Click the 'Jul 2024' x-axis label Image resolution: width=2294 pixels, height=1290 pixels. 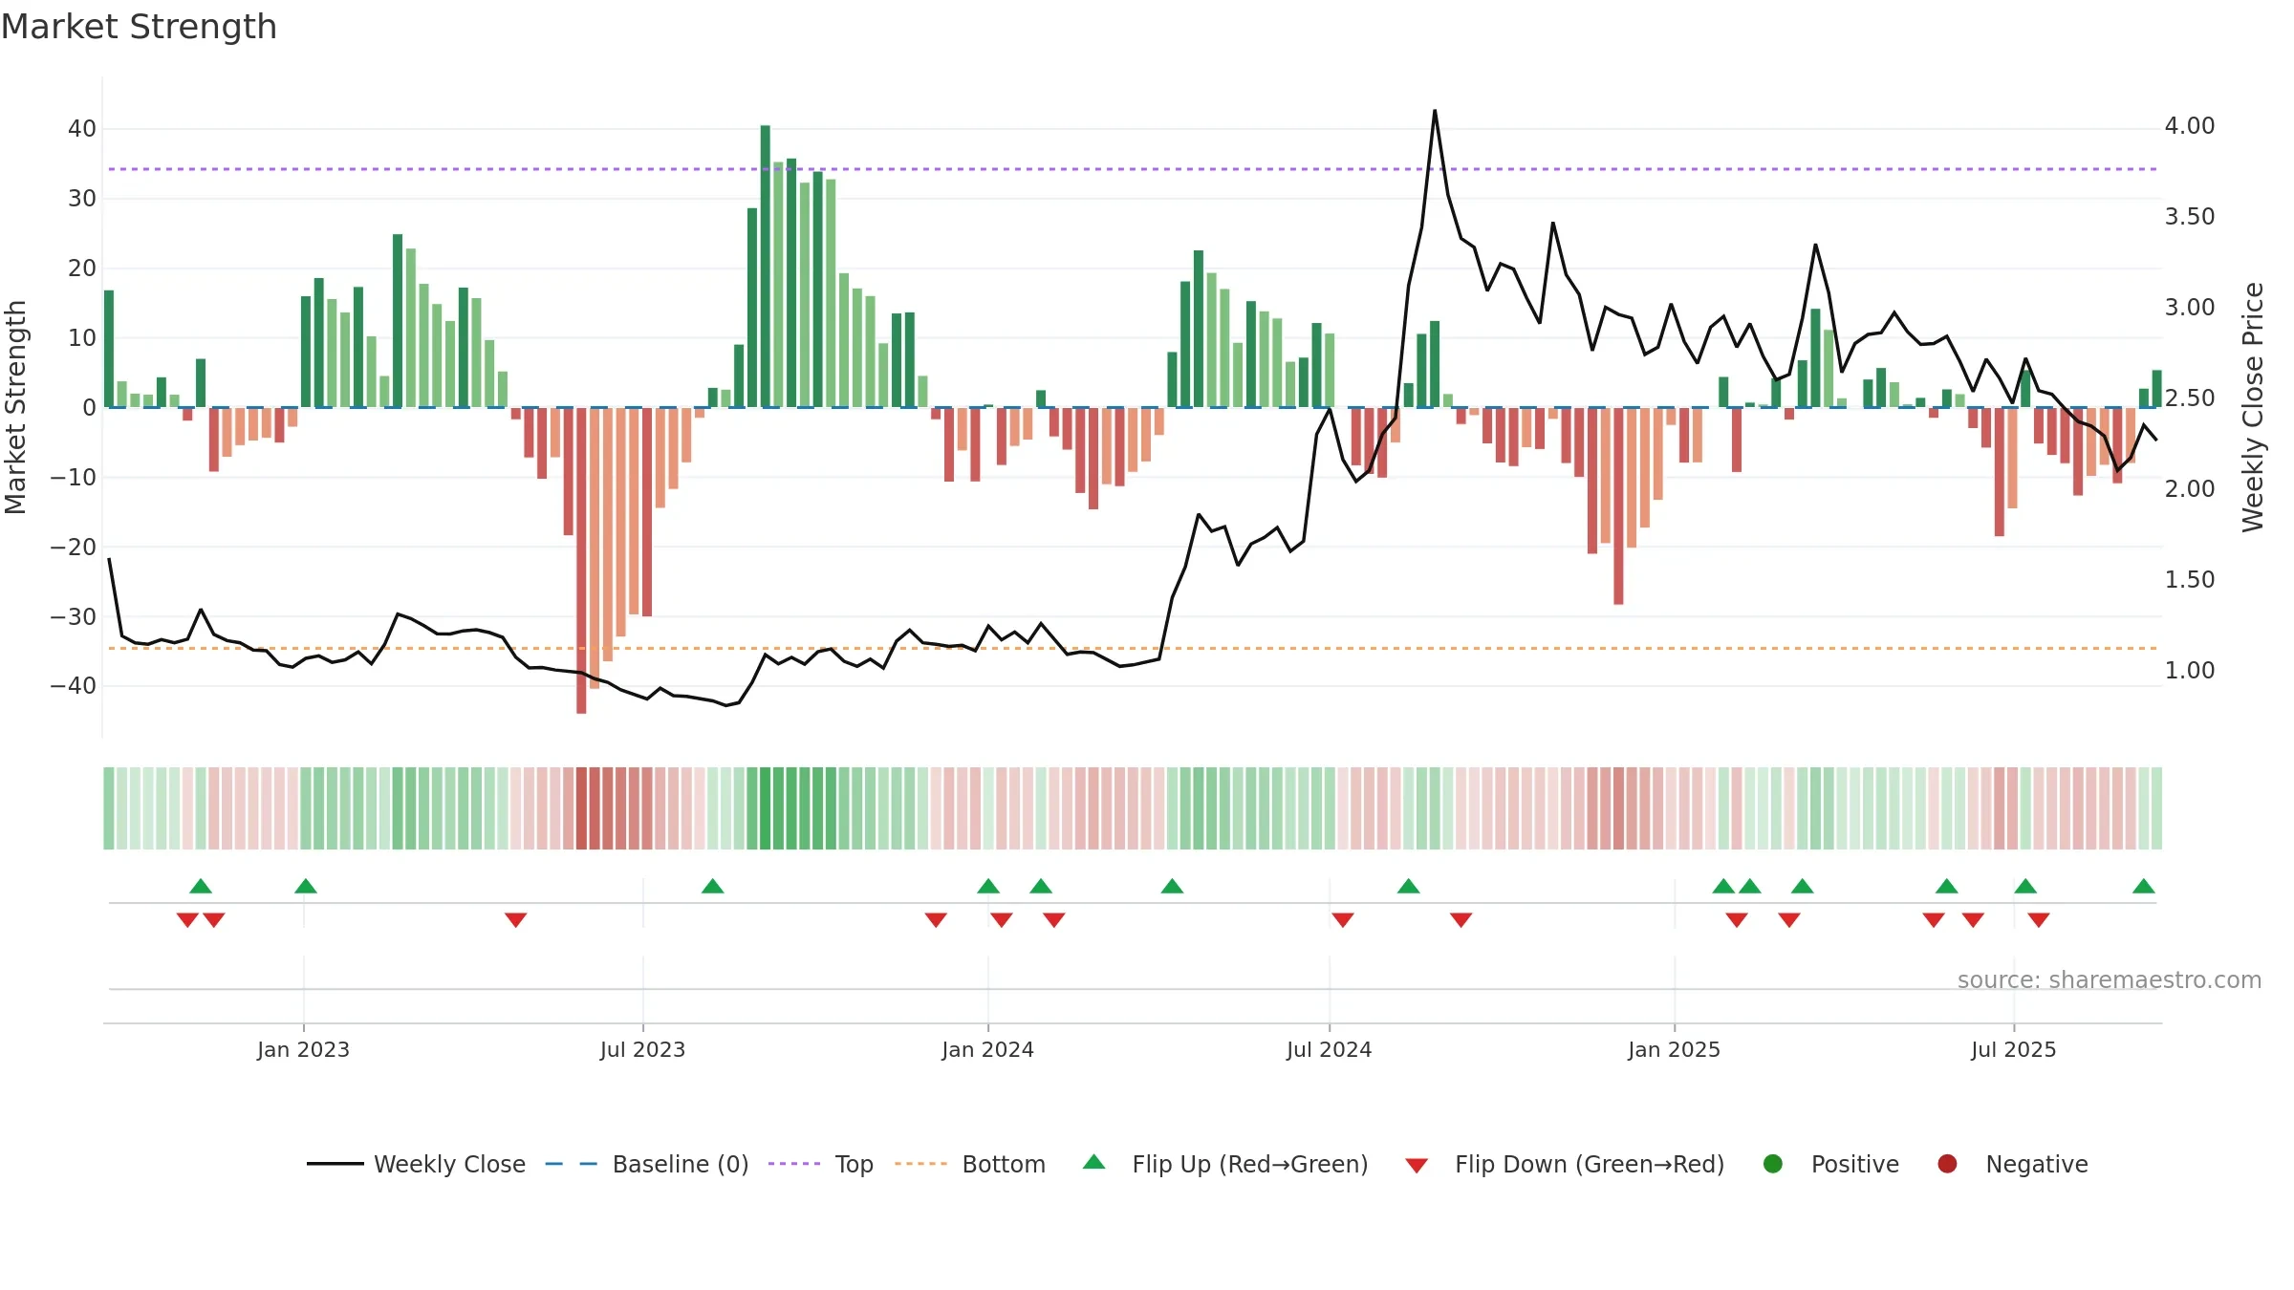(x=1329, y=1049)
